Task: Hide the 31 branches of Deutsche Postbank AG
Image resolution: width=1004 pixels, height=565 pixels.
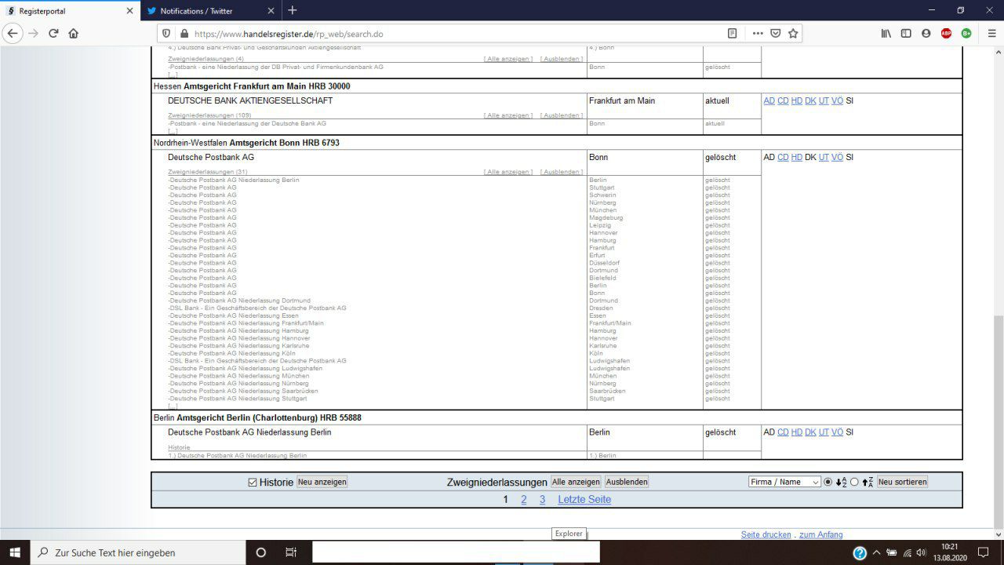Action: [562, 172]
